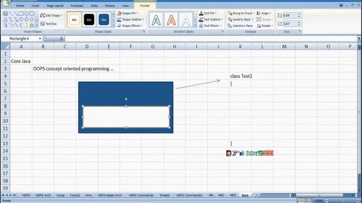The width and height of the screenshot is (362, 203).
Task: Apply the black Abc shape style
Action: pyautogui.click(x=89, y=20)
